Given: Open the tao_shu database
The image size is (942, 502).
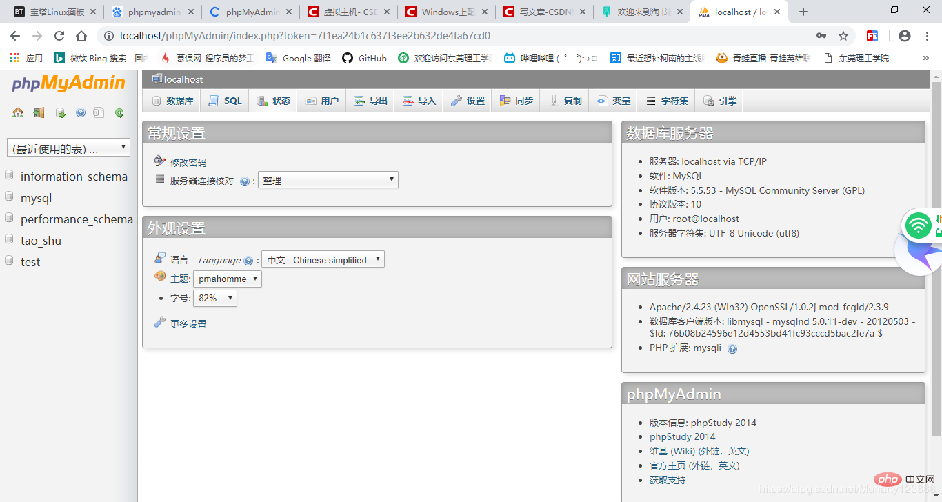Looking at the screenshot, I should [41, 241].
